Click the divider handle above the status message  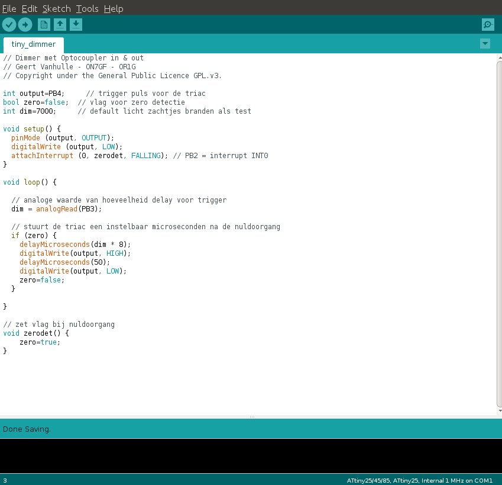(251, 417)
